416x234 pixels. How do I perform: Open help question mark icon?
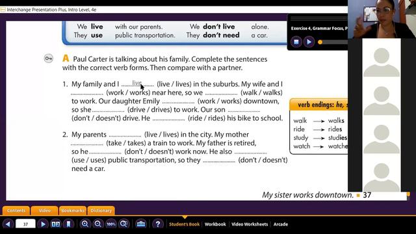pos(158,224)
